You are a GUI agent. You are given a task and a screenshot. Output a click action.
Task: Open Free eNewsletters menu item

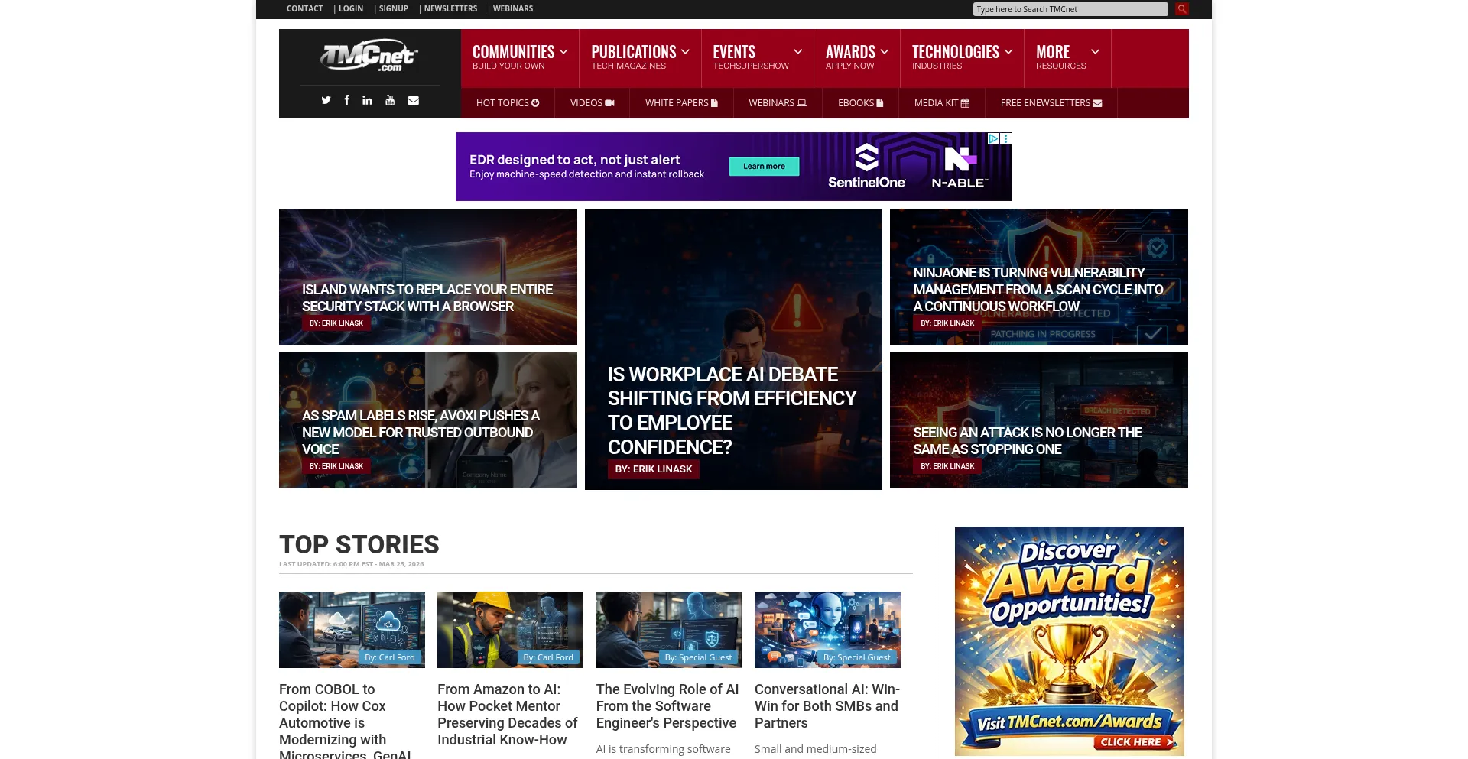pos(1051,103)
